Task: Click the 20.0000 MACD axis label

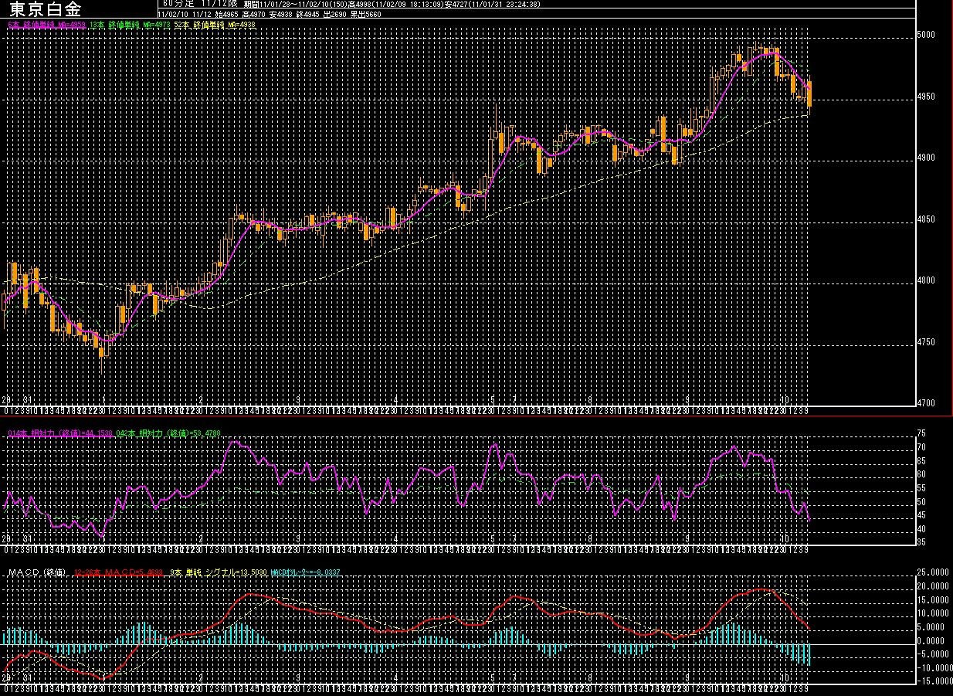Action: (x=931, y=586)
